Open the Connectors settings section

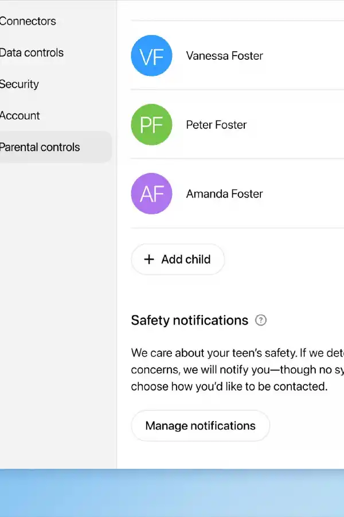28,21
